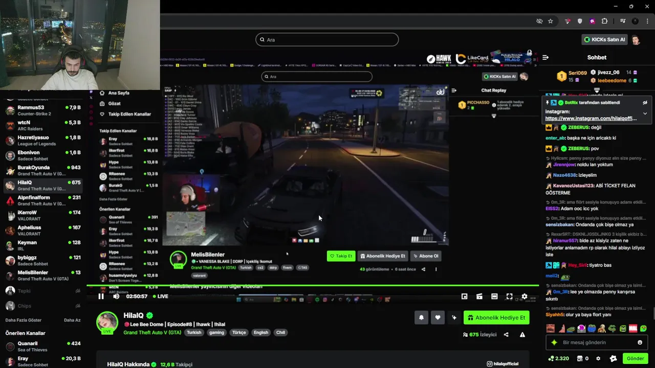Bookmark page with star icon in address bar

coord(551,21)
